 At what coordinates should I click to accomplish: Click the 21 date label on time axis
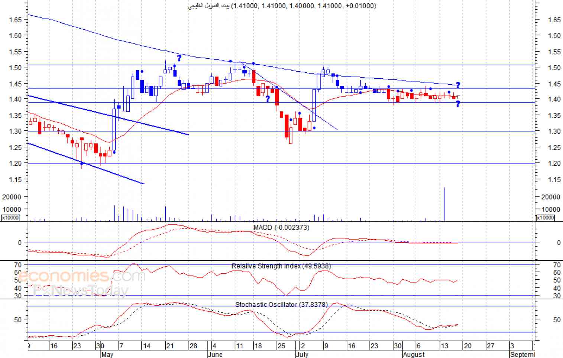(170, 346)
